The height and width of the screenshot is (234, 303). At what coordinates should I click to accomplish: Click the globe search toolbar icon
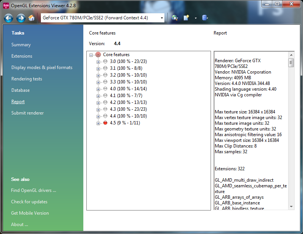[175, 18]
